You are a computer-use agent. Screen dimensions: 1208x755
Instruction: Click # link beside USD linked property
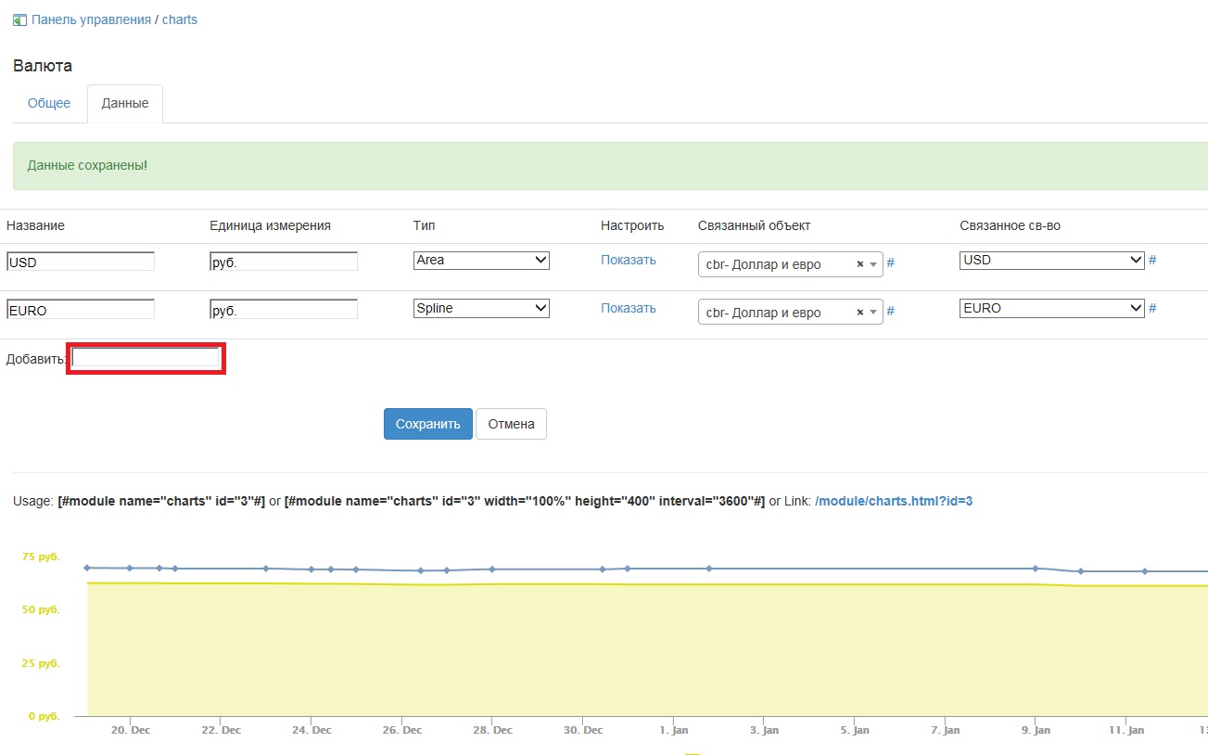click(1152, 261)
